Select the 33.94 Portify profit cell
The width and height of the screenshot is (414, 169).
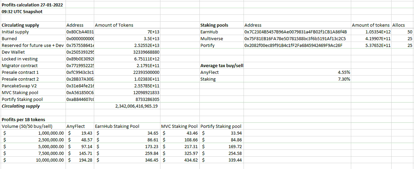[x=236, y=133]
